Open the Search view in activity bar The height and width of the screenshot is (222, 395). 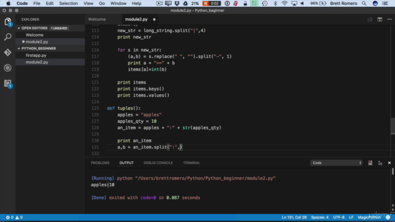(8, 37)
